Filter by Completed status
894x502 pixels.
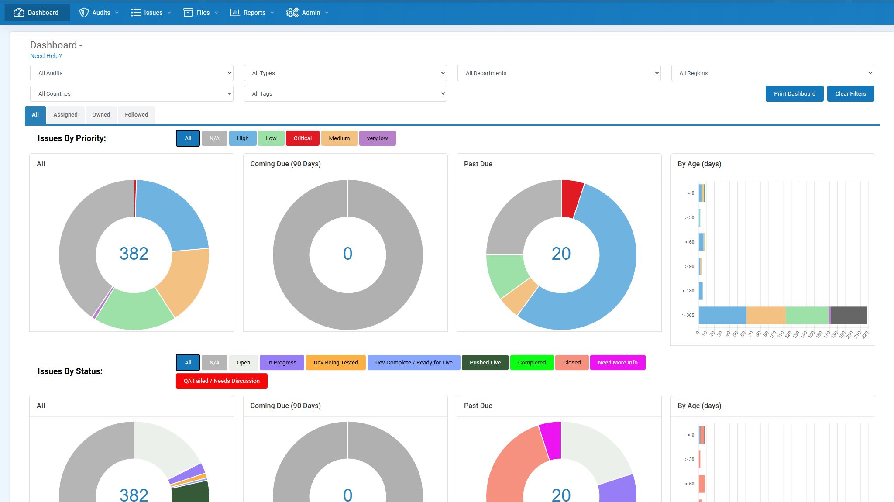[532, 362]
